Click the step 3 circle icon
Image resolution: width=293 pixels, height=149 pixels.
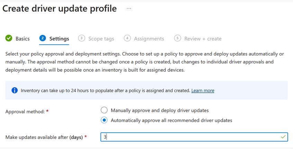[x=81, y=38]
